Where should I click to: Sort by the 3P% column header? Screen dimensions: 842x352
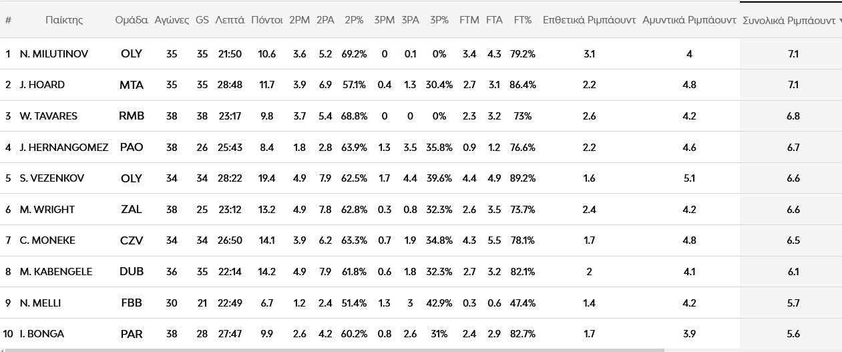(x=439, y=20)
